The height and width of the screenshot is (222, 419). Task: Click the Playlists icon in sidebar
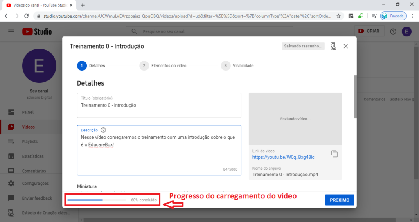[x=11, y=141]
